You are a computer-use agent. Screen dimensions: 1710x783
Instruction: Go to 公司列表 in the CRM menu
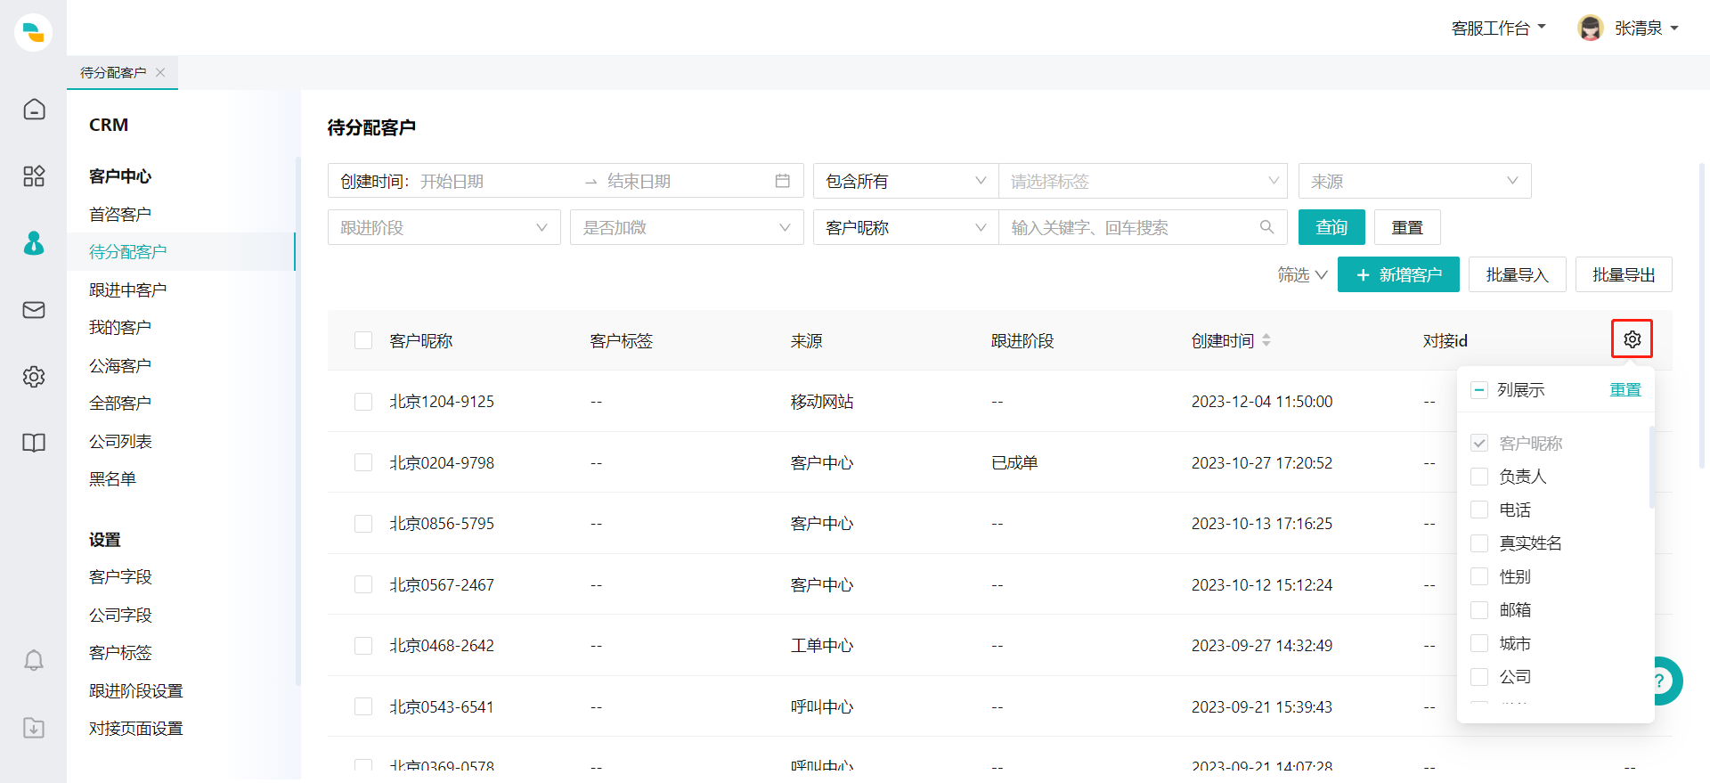(x=120, y=441)
